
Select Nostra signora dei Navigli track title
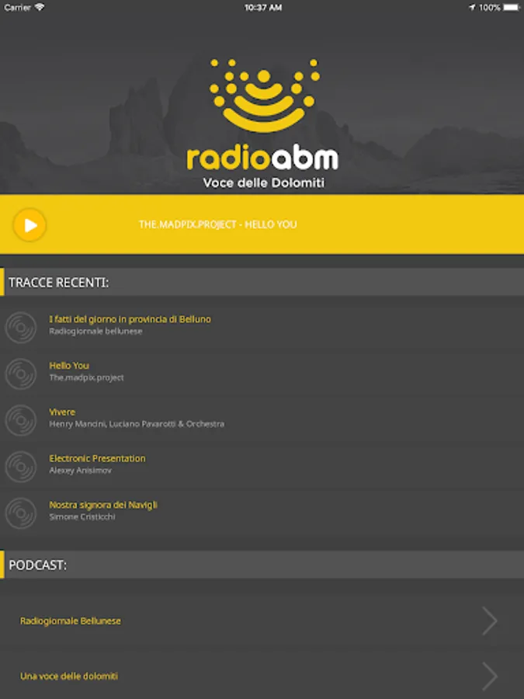(x=103, y=505)
